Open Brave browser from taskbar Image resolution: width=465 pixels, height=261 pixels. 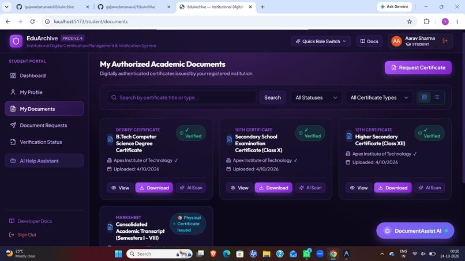[213, 254]
